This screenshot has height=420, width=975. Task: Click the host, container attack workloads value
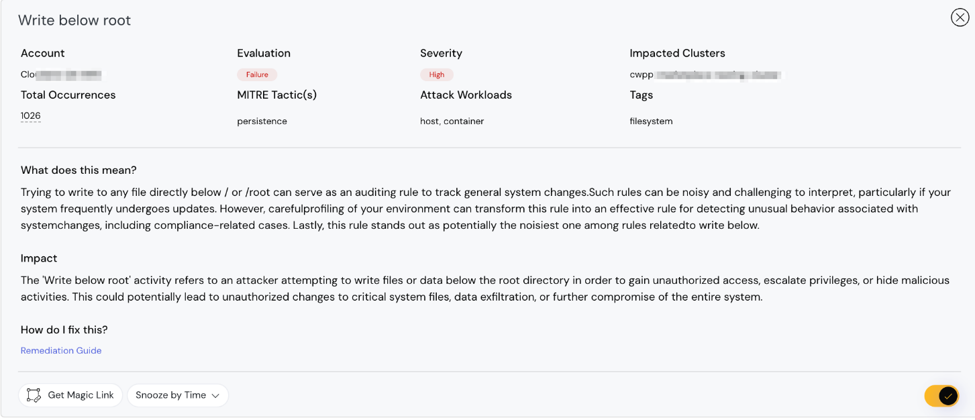click(452, 121)
